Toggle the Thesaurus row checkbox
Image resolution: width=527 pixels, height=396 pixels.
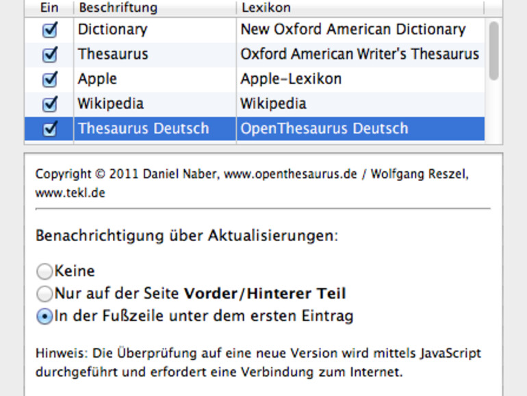[x=50, y=55]
